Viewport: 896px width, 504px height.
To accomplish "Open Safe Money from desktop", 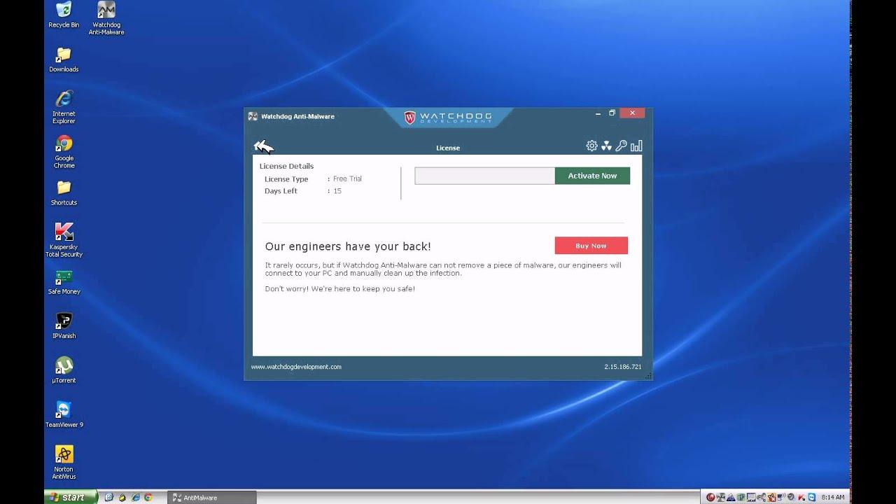I will tap(64, 276).
